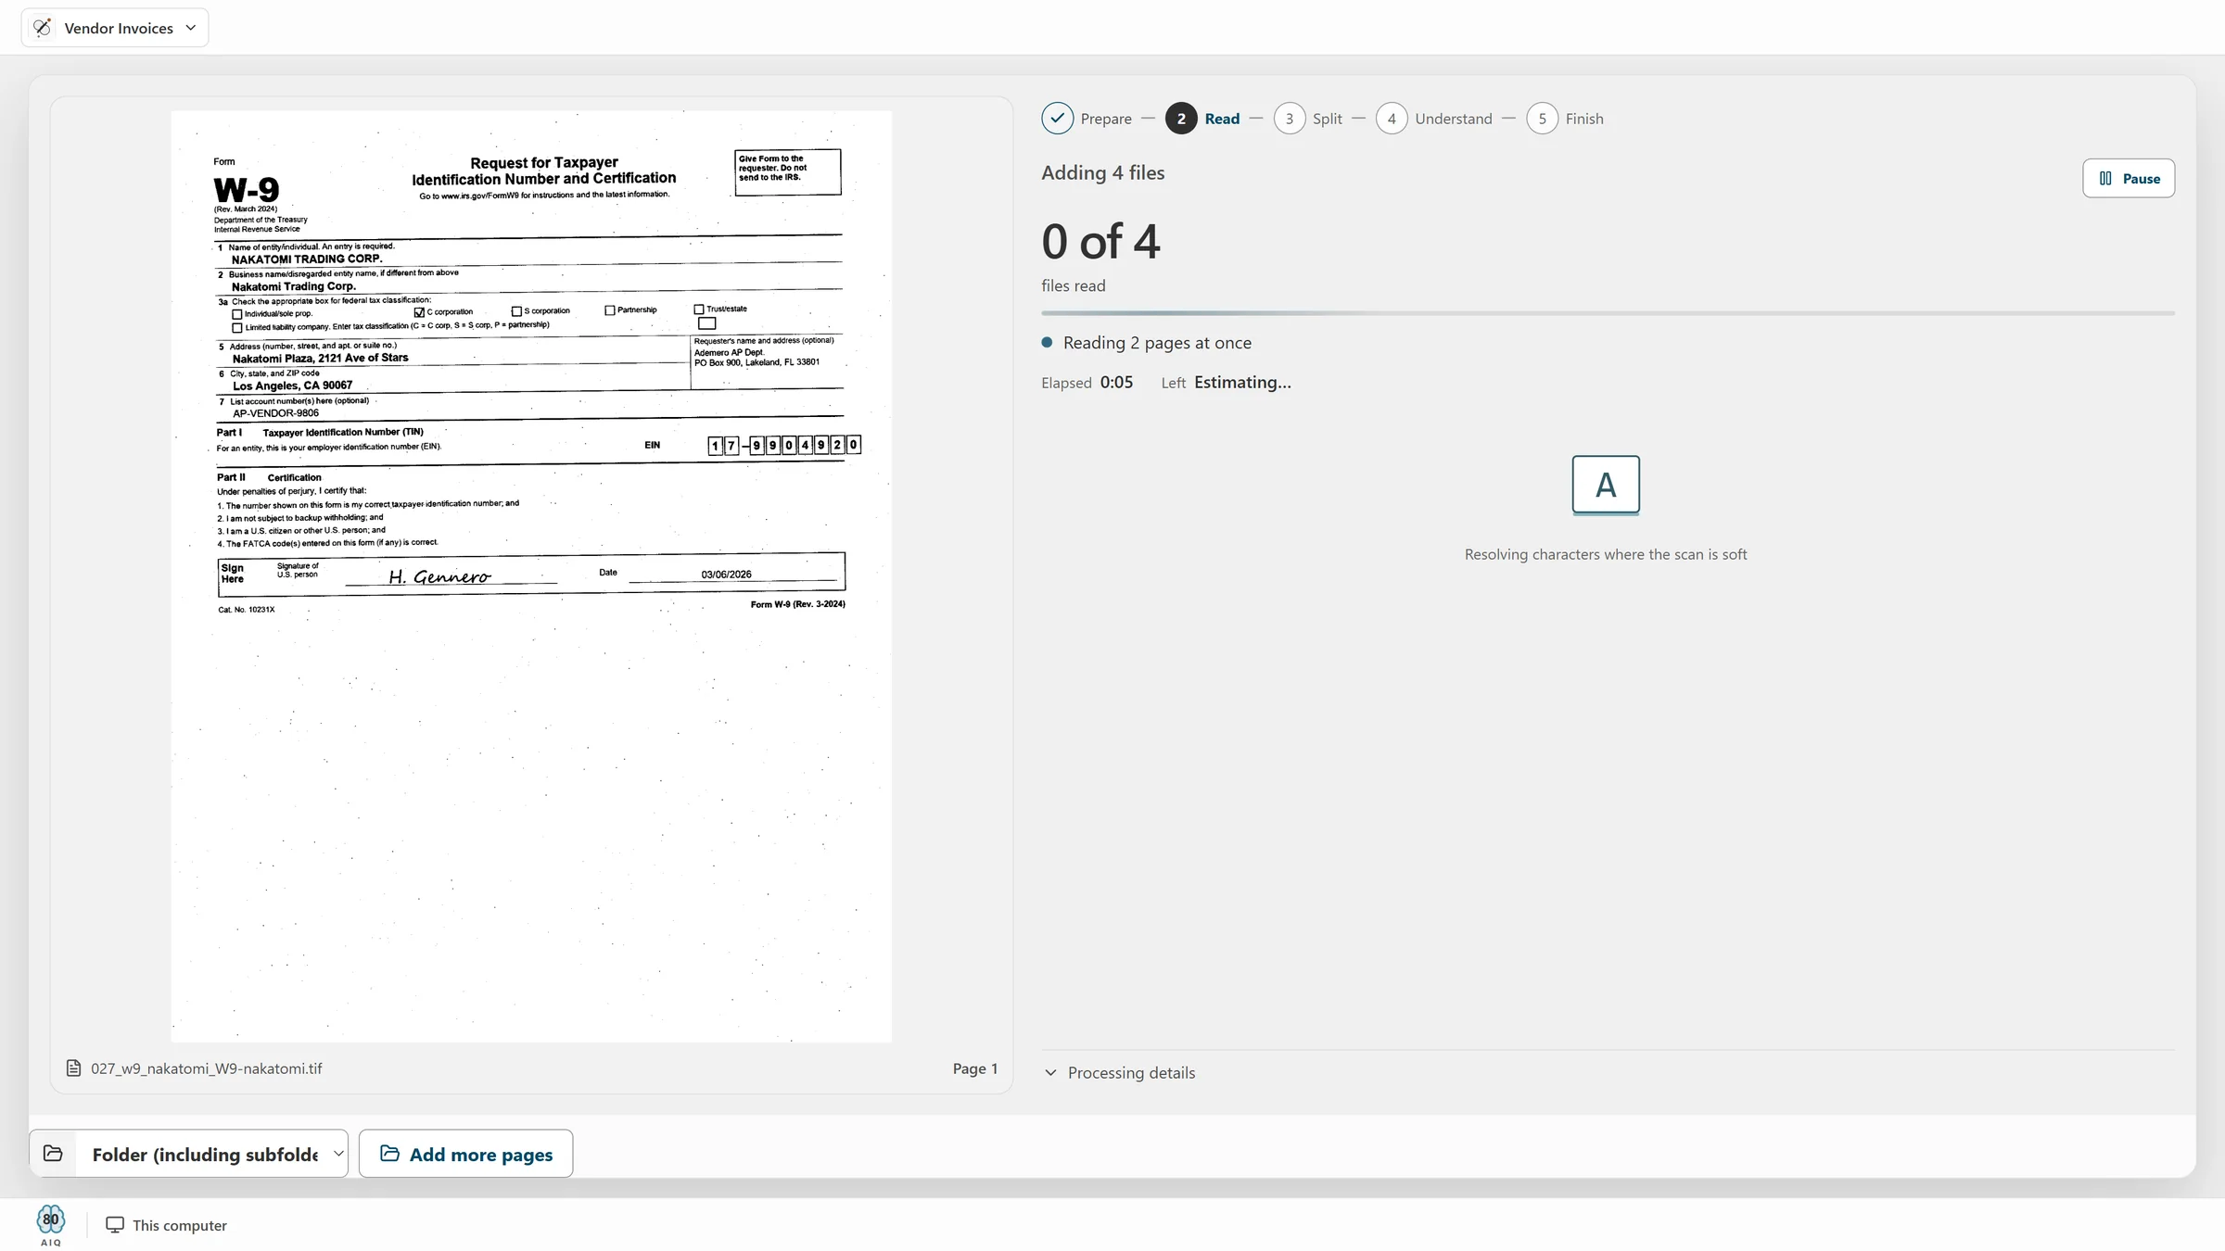Select the Finish step
2225x1251 pixels.
1565,119
